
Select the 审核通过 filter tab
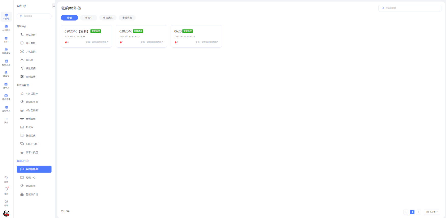pos(108,18)
